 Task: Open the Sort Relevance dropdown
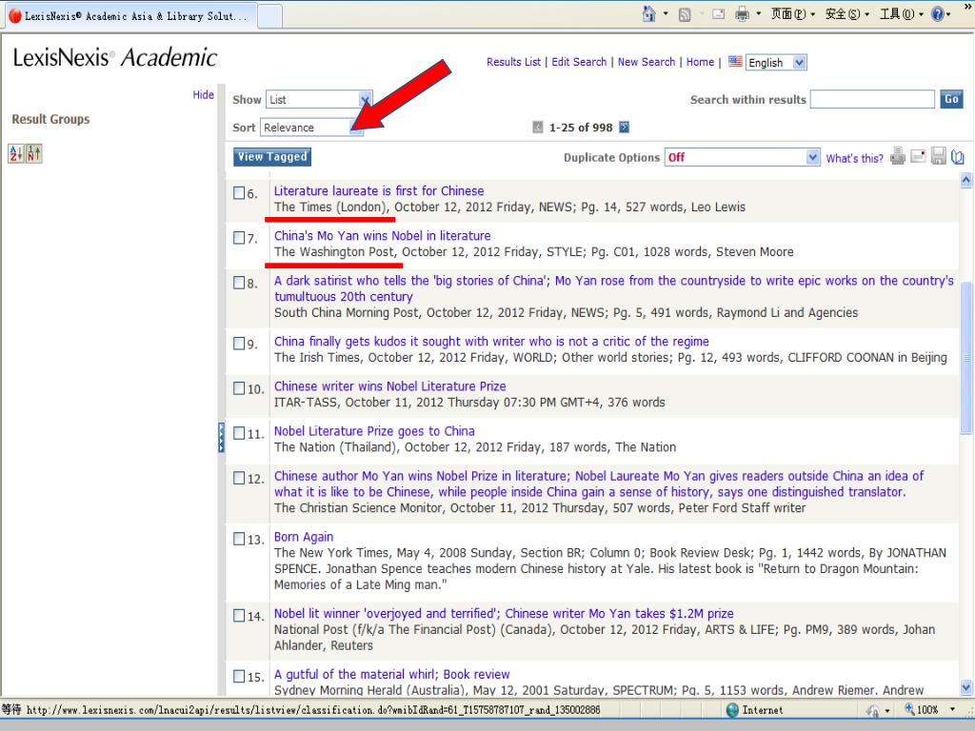(x=311, y=128)
